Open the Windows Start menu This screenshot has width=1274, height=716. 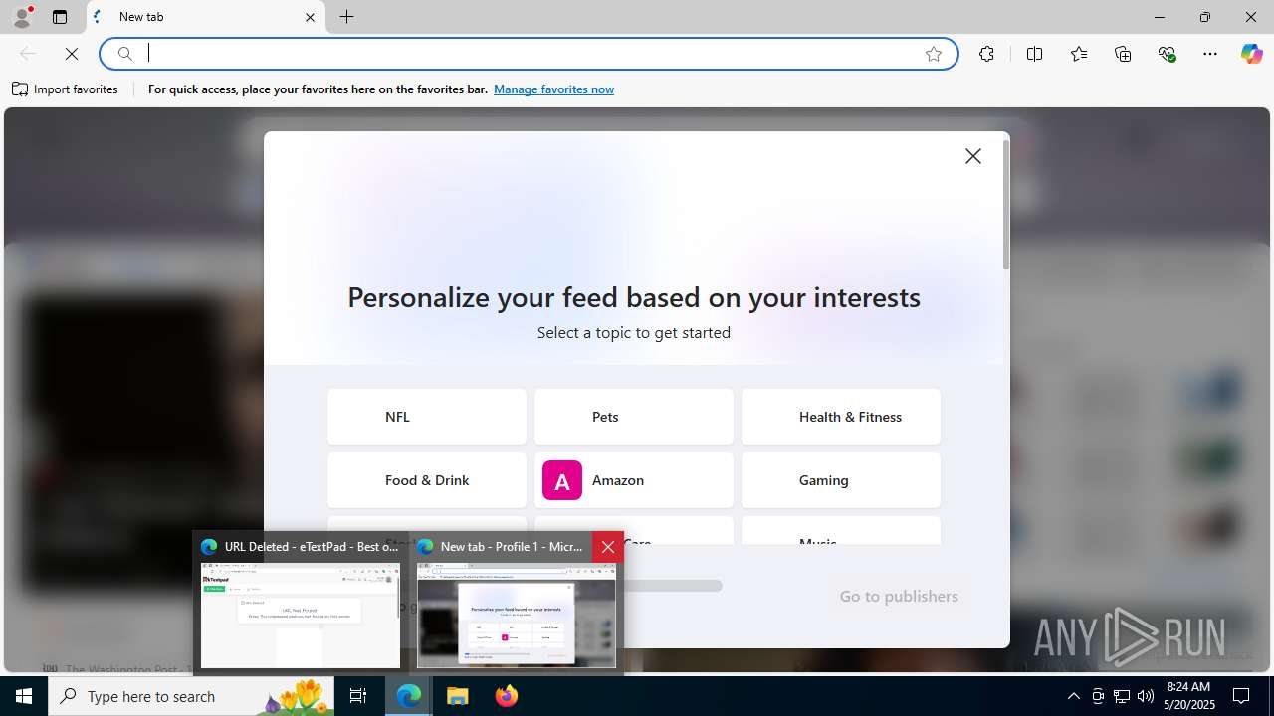click(24, 696)
